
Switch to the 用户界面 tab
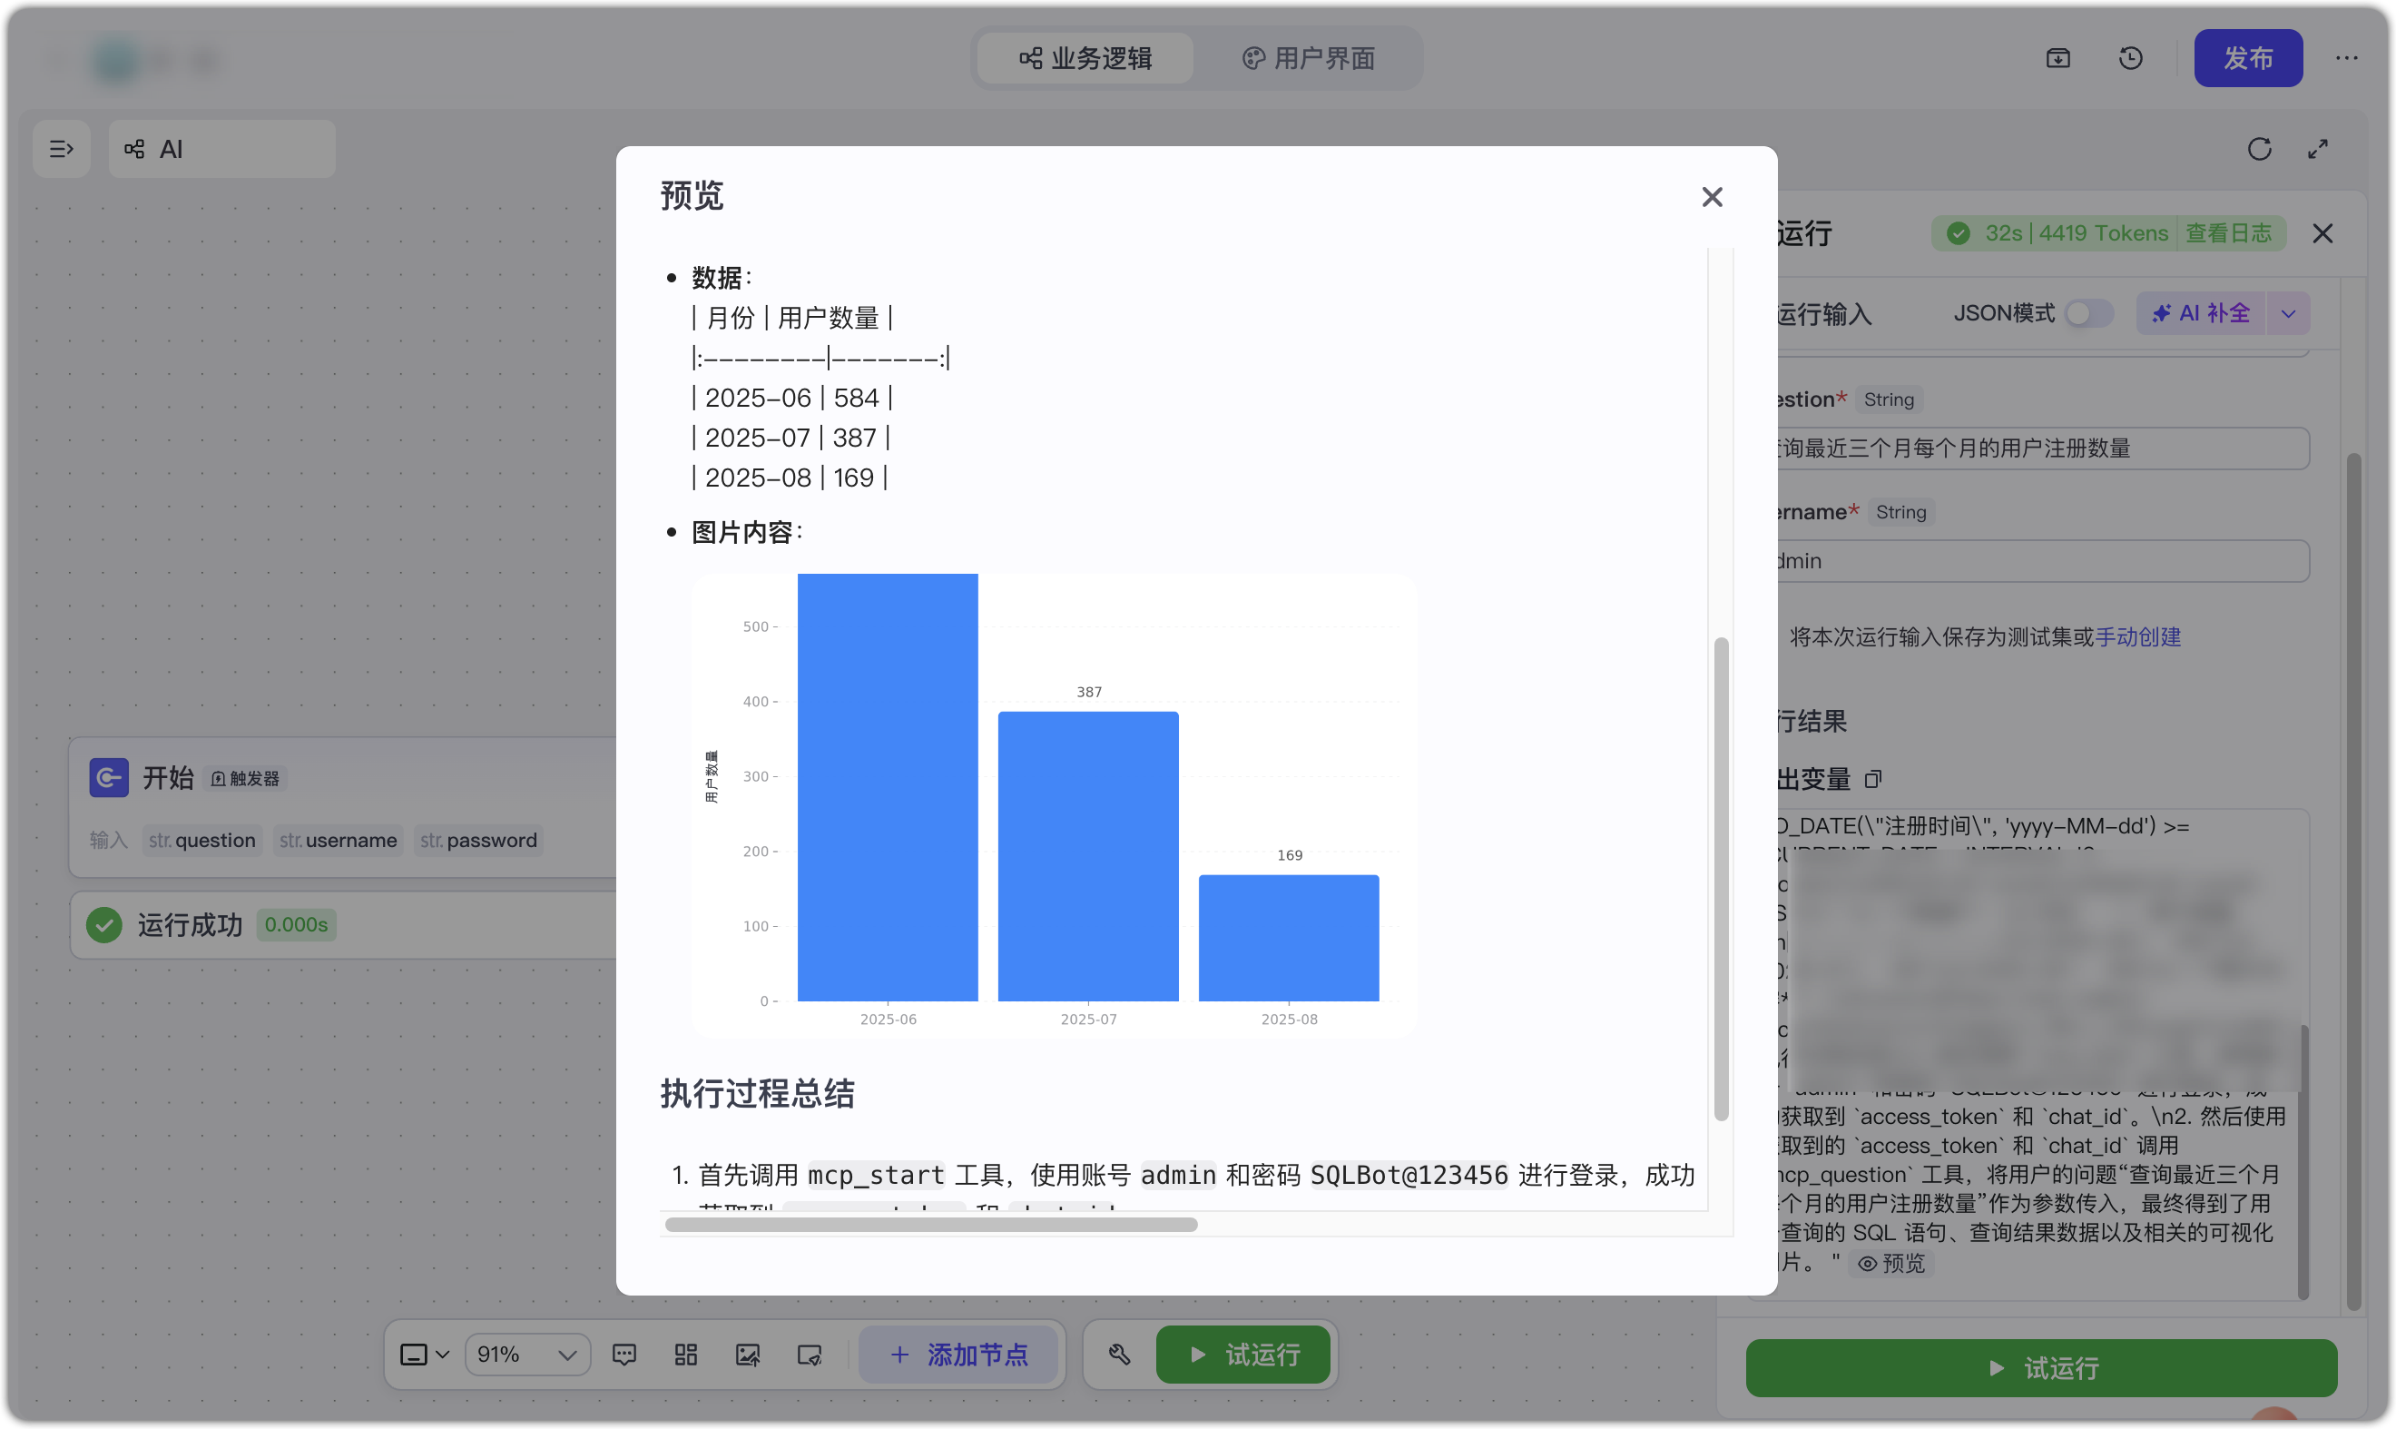pos(1307,58)
